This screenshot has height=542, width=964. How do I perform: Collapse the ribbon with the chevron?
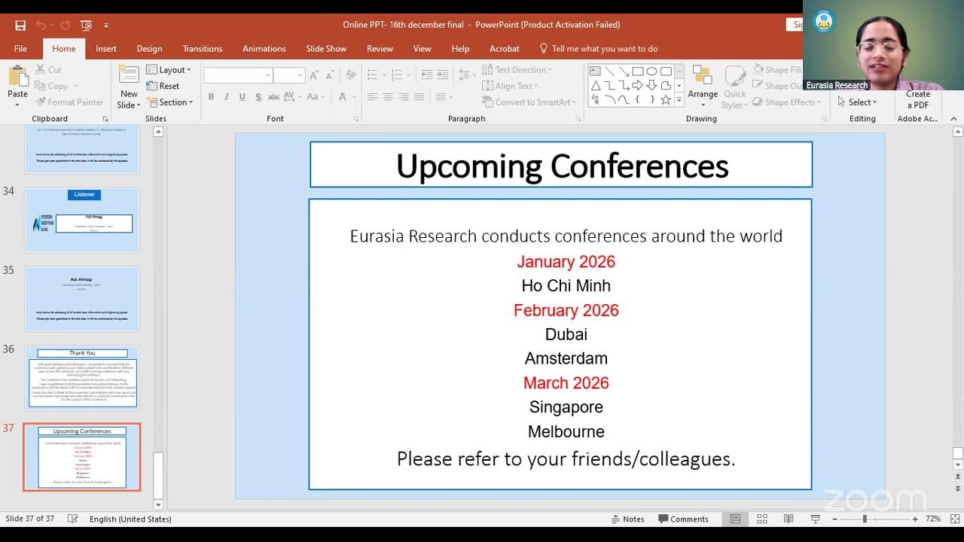(953, 119)
